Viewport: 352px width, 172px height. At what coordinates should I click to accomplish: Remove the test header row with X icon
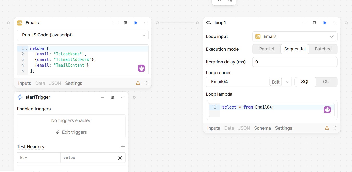pyautogui.click(x=120, y=158)
